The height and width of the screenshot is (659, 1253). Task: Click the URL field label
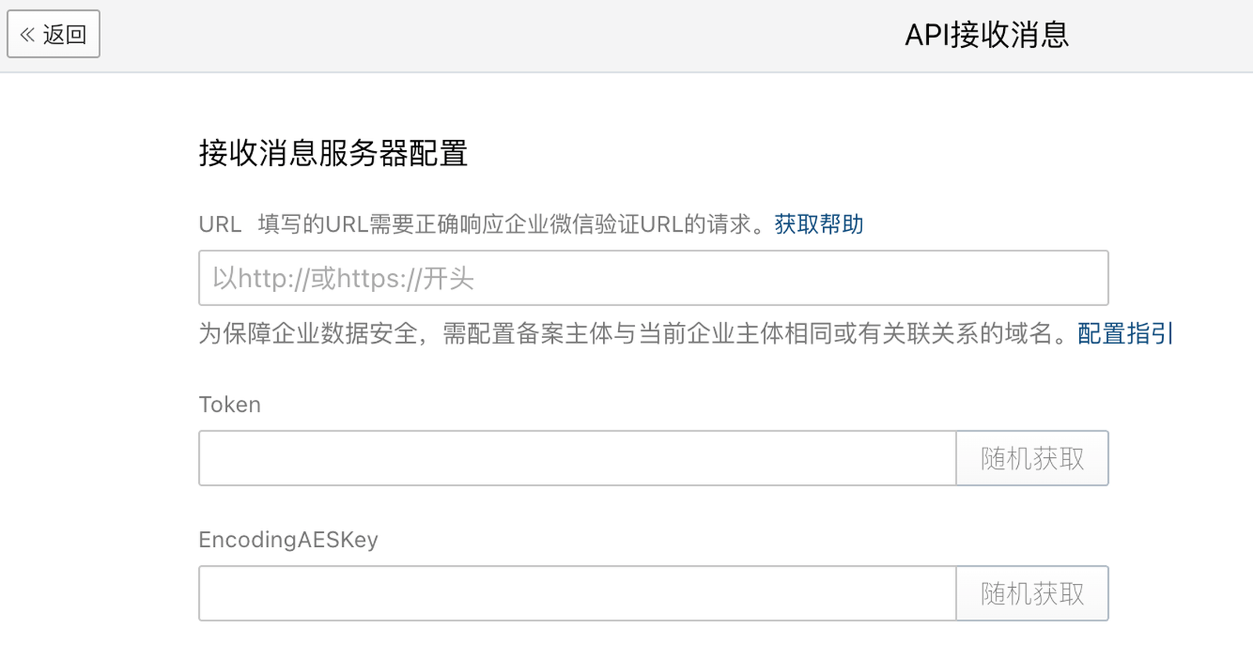pyautogui.click(x=219, y=225)
